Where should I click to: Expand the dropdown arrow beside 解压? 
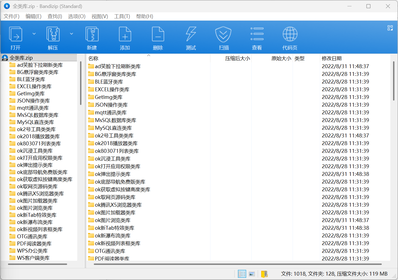coord(71,34)
